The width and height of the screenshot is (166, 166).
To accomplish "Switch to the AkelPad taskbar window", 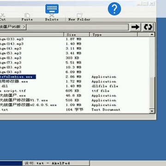I will click(x=56, y=163).
